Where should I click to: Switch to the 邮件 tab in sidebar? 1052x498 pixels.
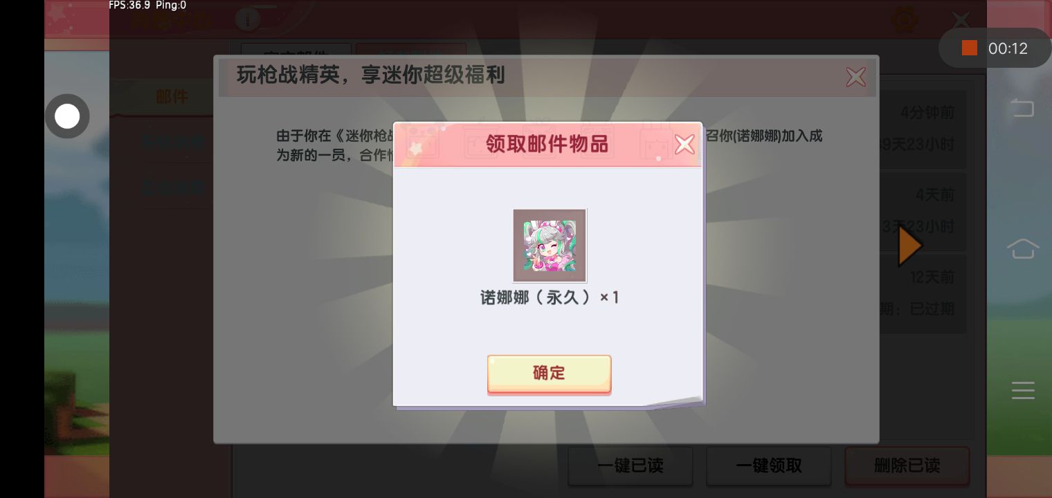172,97
